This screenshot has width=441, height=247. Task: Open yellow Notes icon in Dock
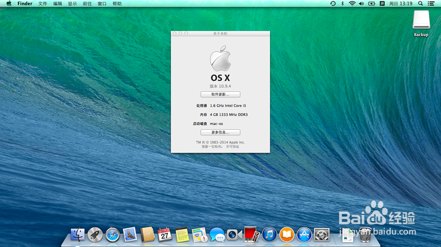click(182, 235)
